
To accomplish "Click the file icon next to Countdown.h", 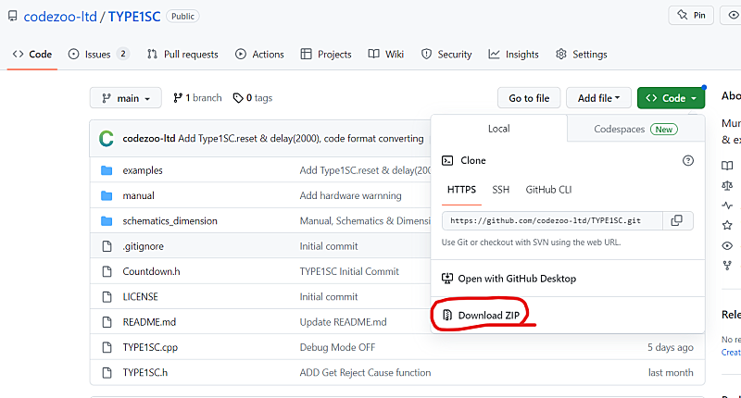I will click(x=107, y=271).
